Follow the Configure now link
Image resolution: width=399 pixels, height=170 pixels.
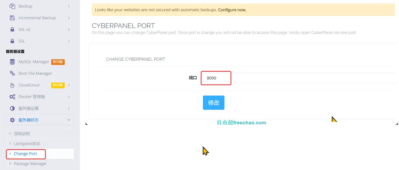coord(232,10)
